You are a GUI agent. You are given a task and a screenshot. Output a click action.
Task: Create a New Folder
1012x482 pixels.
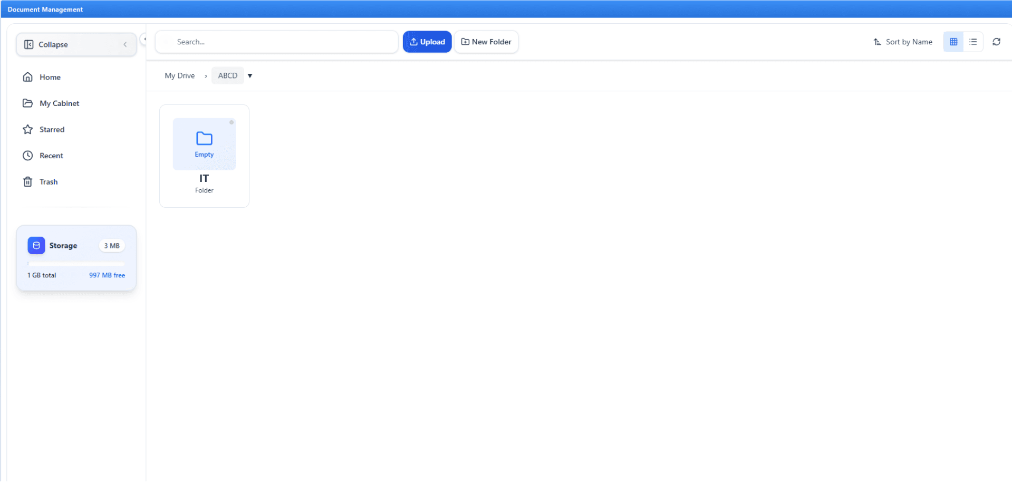(486, 42)
